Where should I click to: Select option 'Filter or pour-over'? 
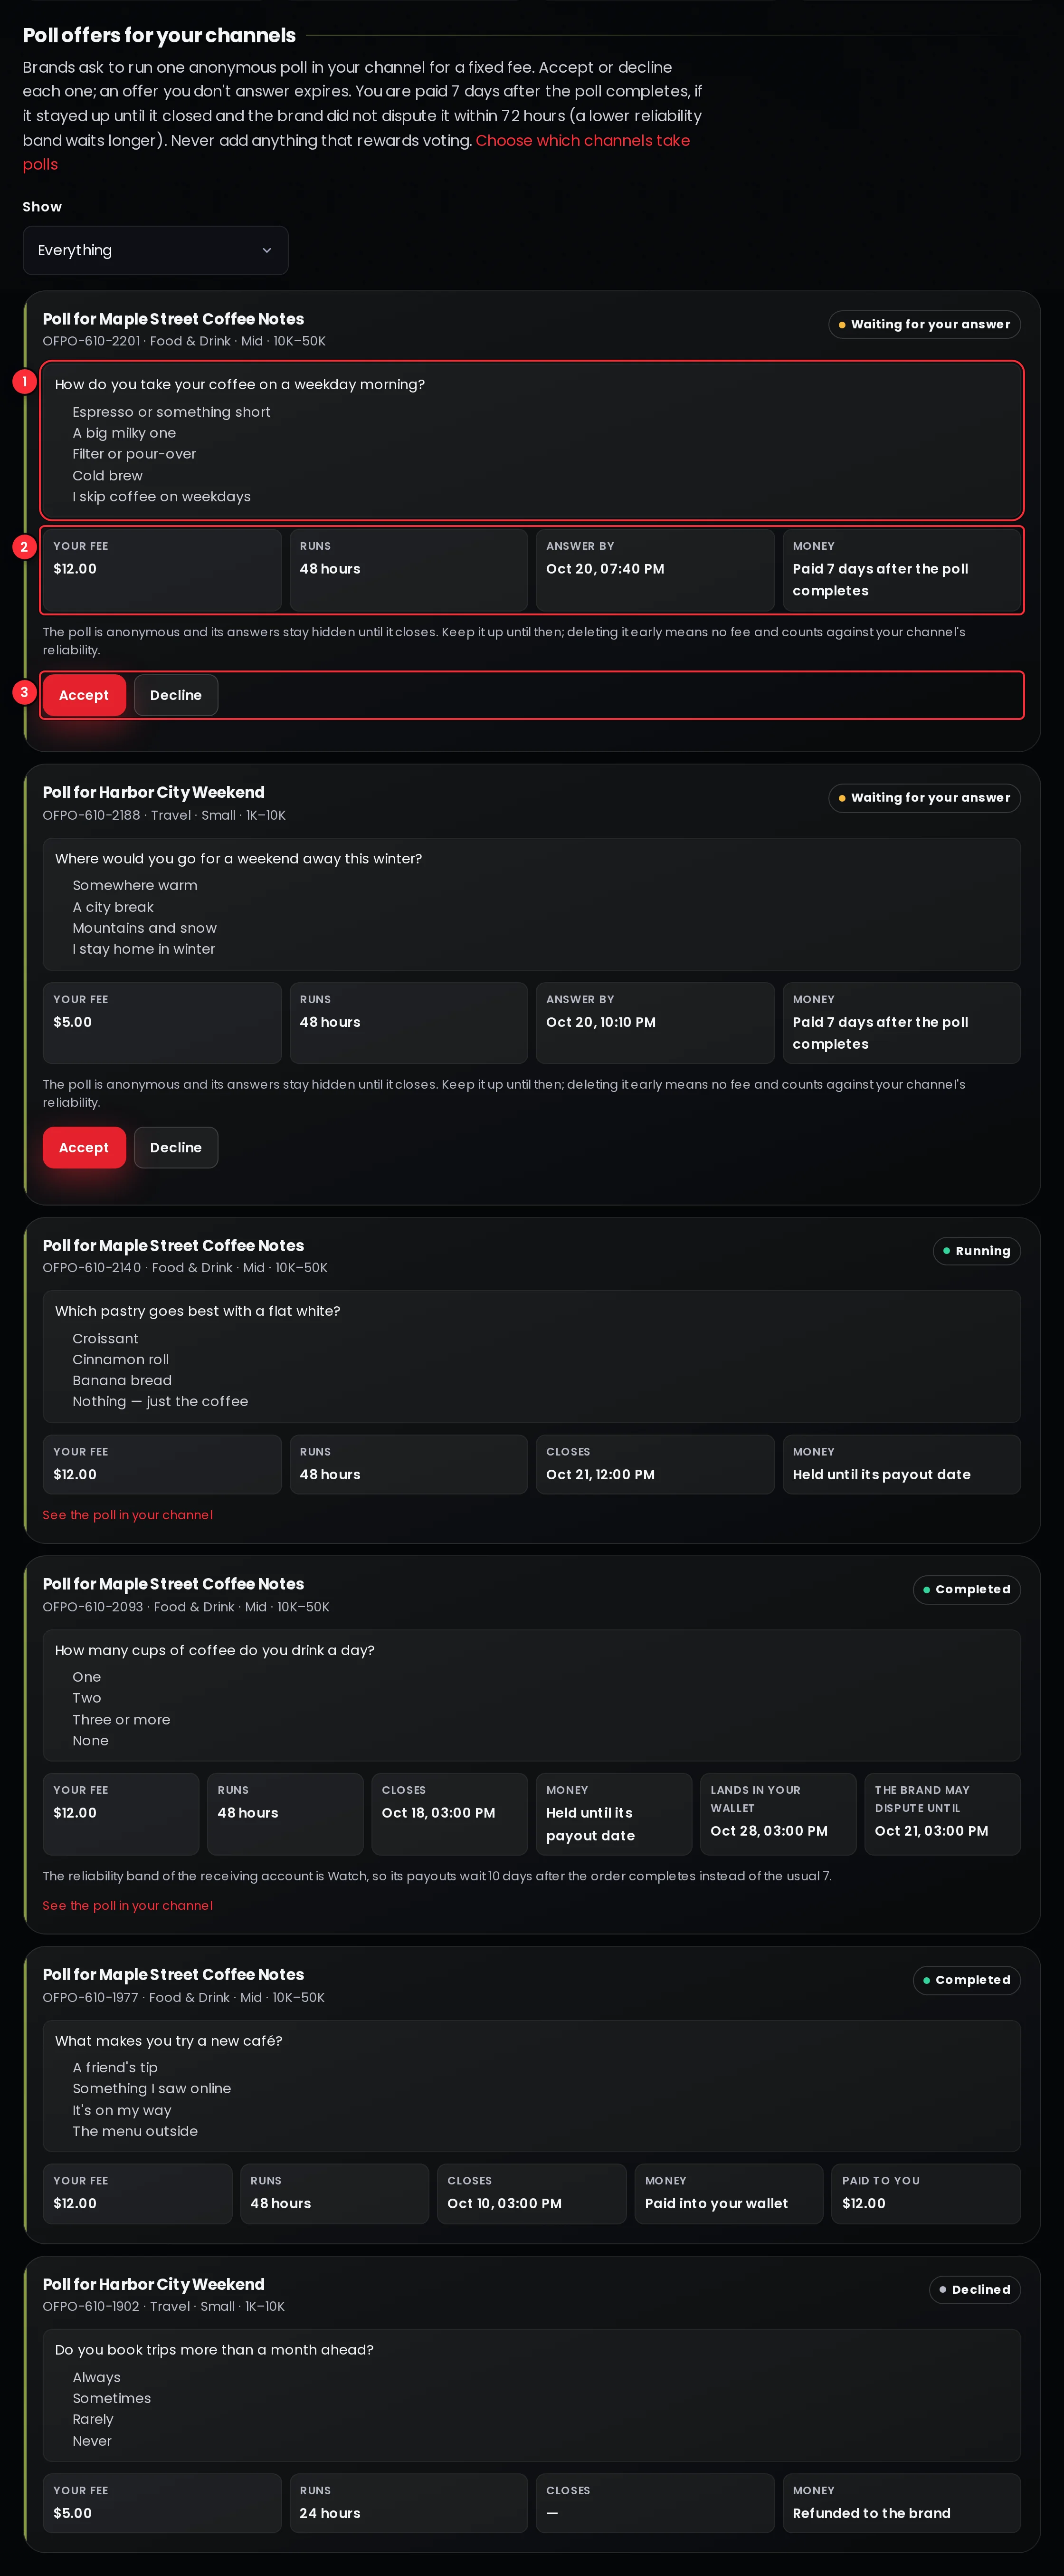point(134,454)
